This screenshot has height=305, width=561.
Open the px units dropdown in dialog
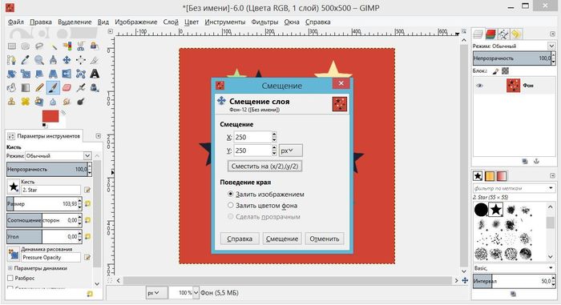point(290,150)
